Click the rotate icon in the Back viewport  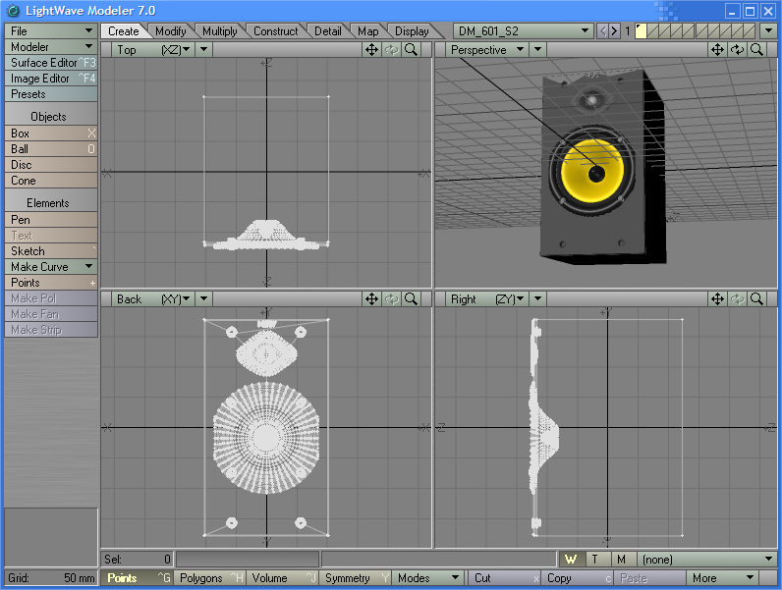[x=392, y=299]
